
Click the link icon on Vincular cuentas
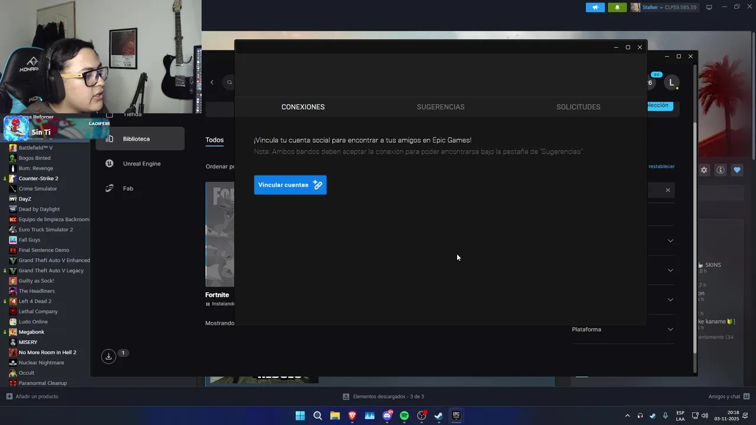click(x=318, y=185)
